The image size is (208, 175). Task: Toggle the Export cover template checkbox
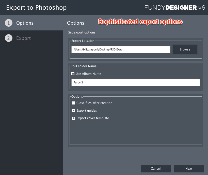(74, 118)
